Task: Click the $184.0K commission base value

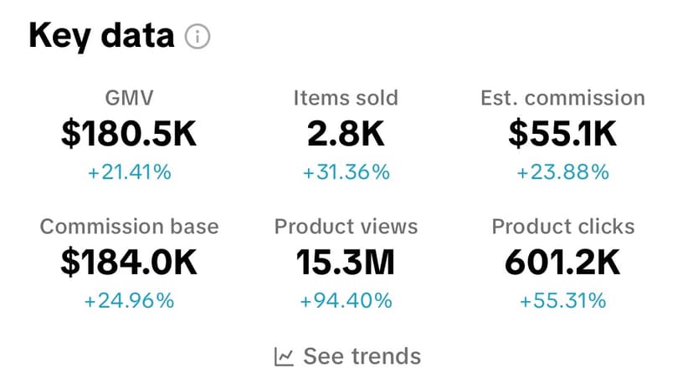Action: [x=129, y=263]
